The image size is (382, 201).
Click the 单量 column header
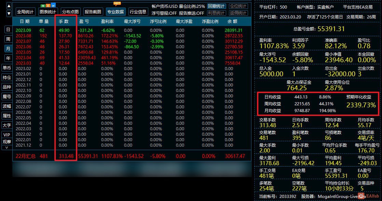coord(44,22)
